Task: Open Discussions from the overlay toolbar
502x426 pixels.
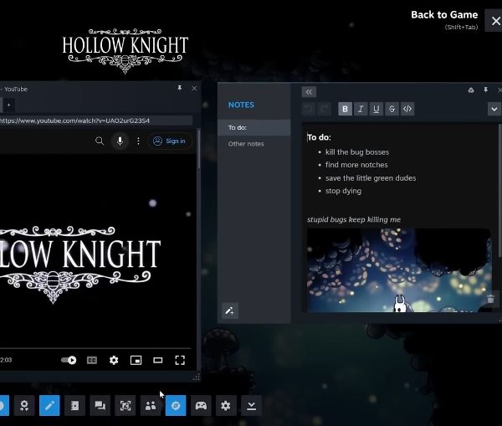Action: pos(100,406)
